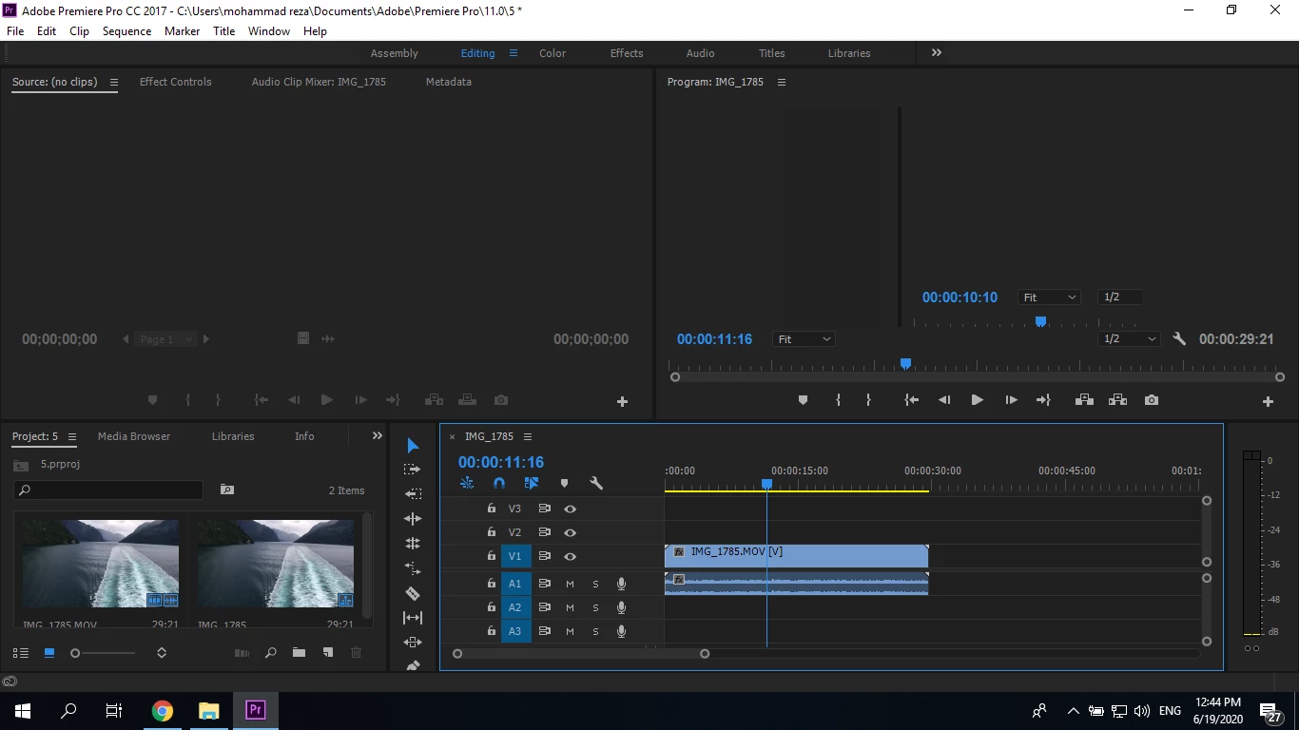The width and height of the screenshot is (1299, 730).
Task: Open the Media Browser tab
Action: (134, 436)
